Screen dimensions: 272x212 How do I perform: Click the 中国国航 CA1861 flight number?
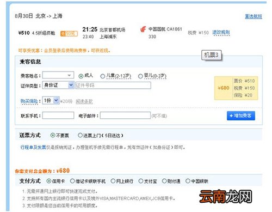coord(165,29)
